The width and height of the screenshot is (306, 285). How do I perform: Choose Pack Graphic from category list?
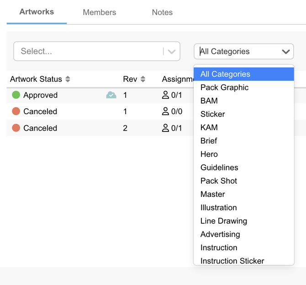click(224, 87)
